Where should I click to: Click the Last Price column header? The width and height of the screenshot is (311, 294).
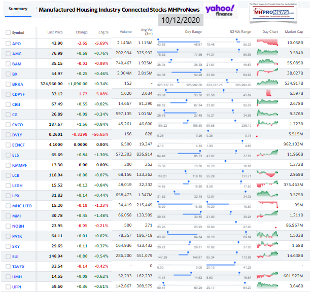pyautogui.click(x=55, y=32)
